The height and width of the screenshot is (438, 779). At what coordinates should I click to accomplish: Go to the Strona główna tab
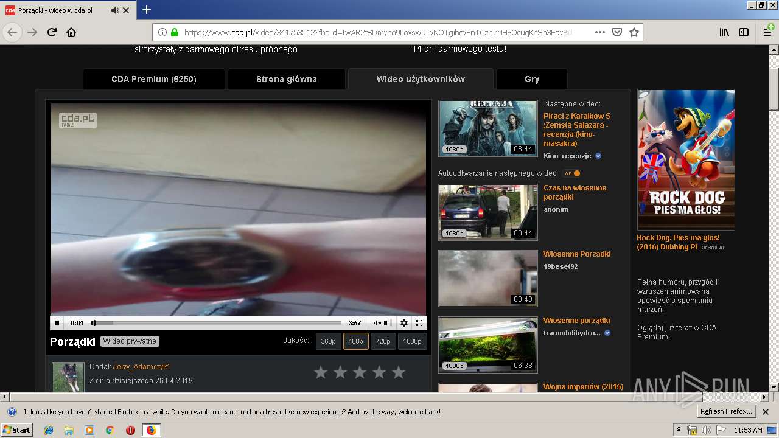tap(287, 79)
